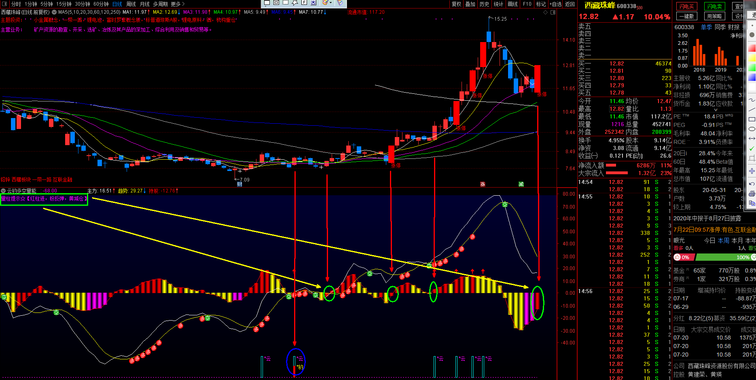Toggle the panel layout icon above chart
756x380 pixels.
point(553,12)
